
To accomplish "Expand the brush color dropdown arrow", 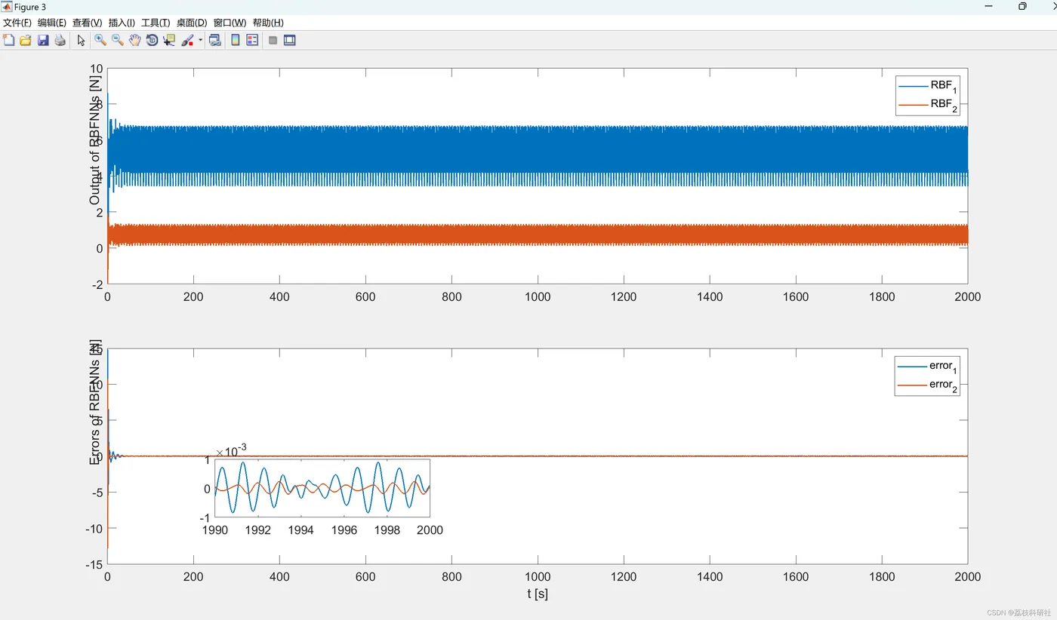I will [200, 40].
